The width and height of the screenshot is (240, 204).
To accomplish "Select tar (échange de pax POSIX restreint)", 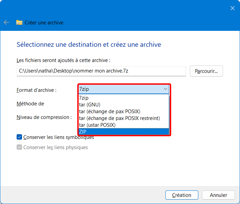I will [124, 118].
